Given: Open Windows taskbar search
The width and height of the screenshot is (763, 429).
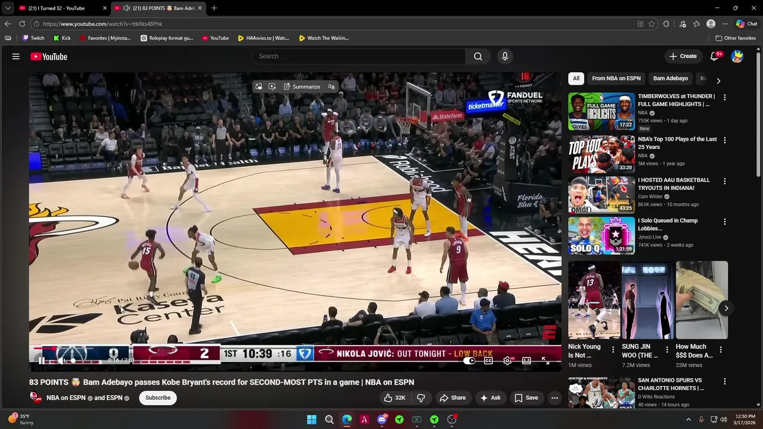Looking at the screenshot, I should click(329, 419).
